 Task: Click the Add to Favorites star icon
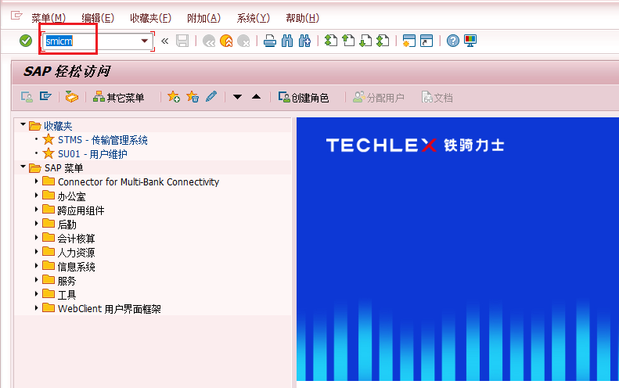pos(174,97)
